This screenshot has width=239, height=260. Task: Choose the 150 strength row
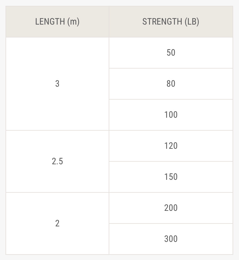click(171, 177)
